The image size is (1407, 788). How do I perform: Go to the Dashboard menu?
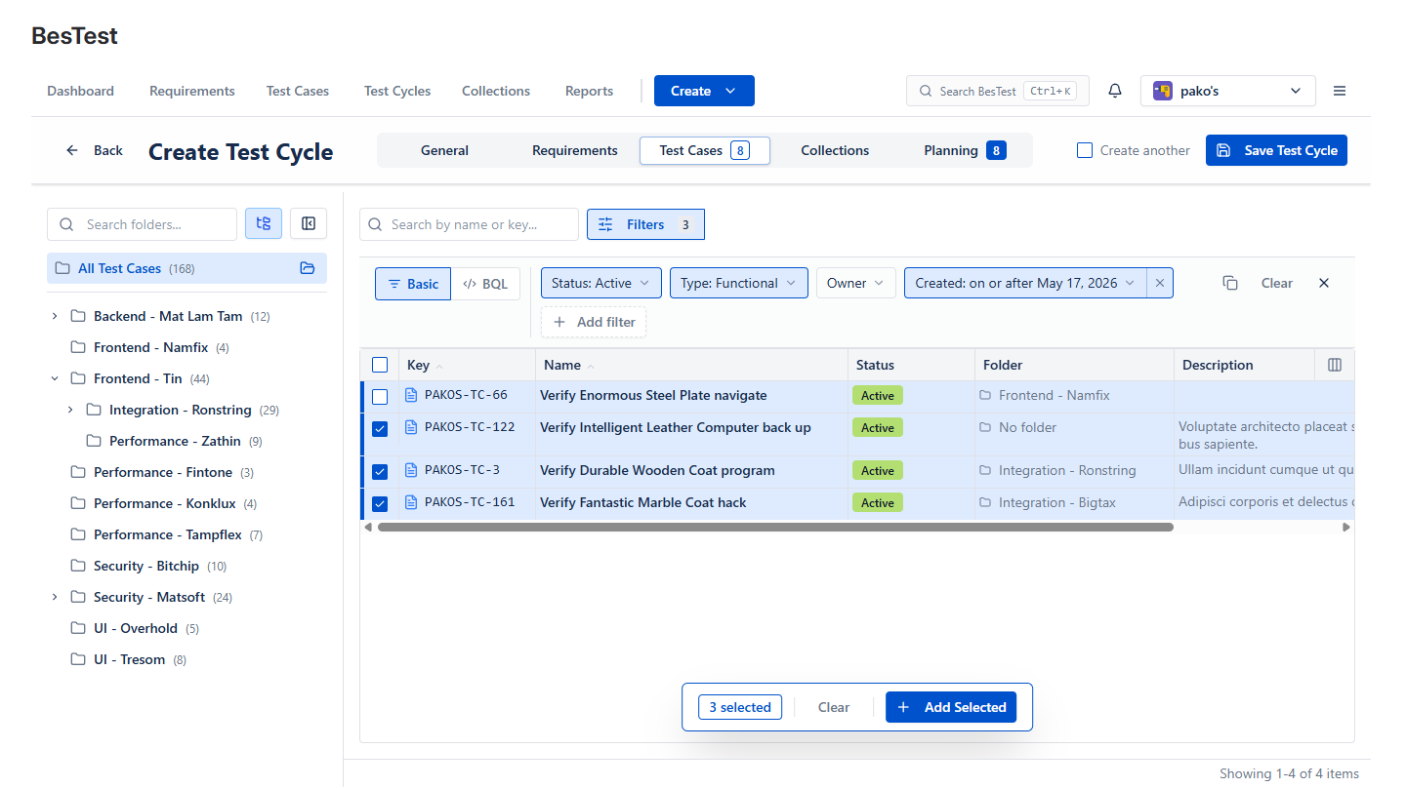click(80, 91)
